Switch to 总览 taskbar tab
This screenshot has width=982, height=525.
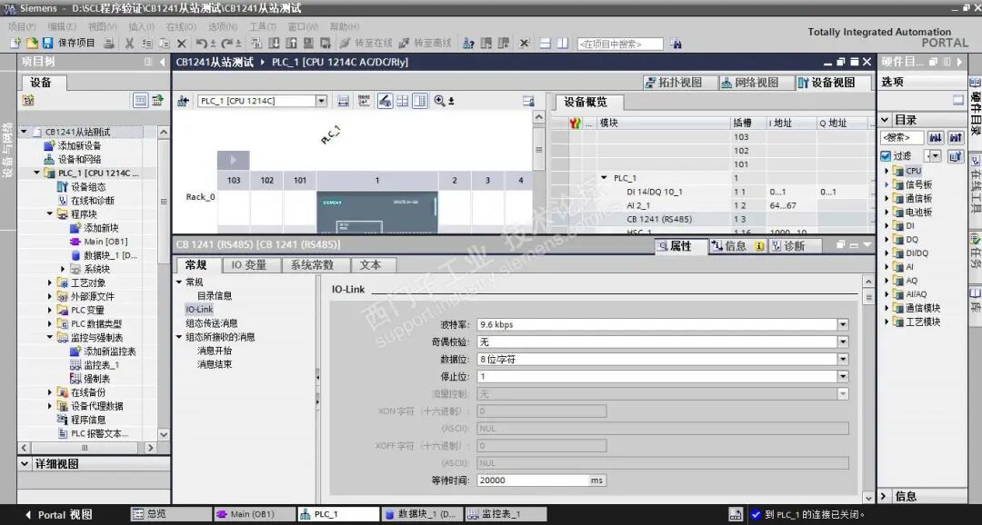tap(170, 514)
